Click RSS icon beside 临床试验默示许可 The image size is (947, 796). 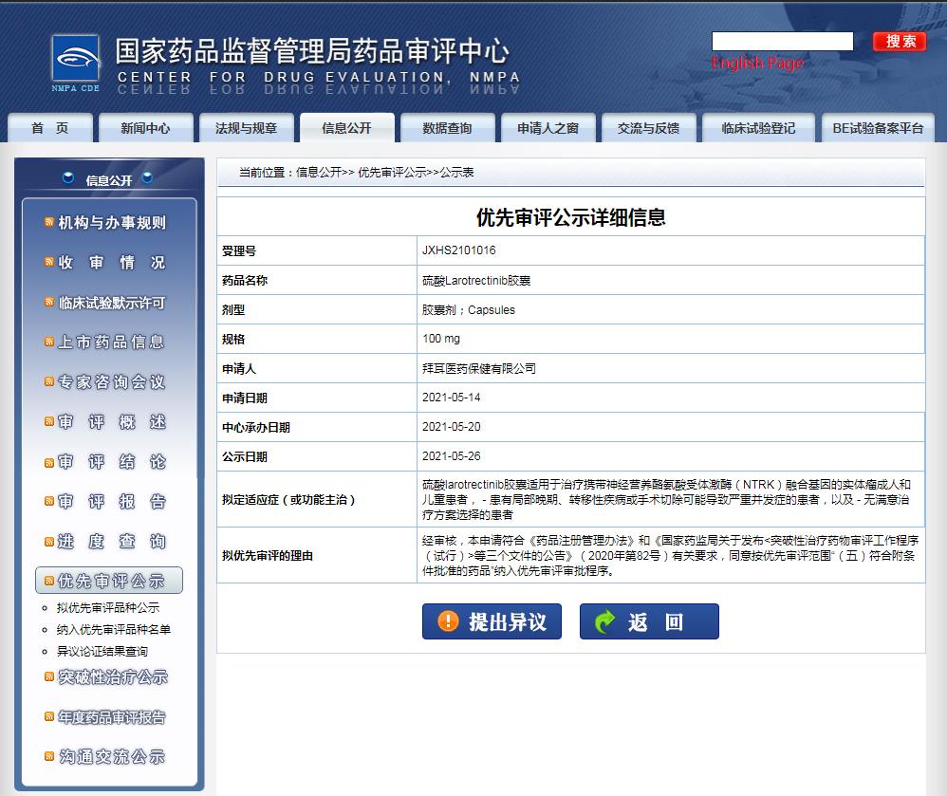click(49, 302)
